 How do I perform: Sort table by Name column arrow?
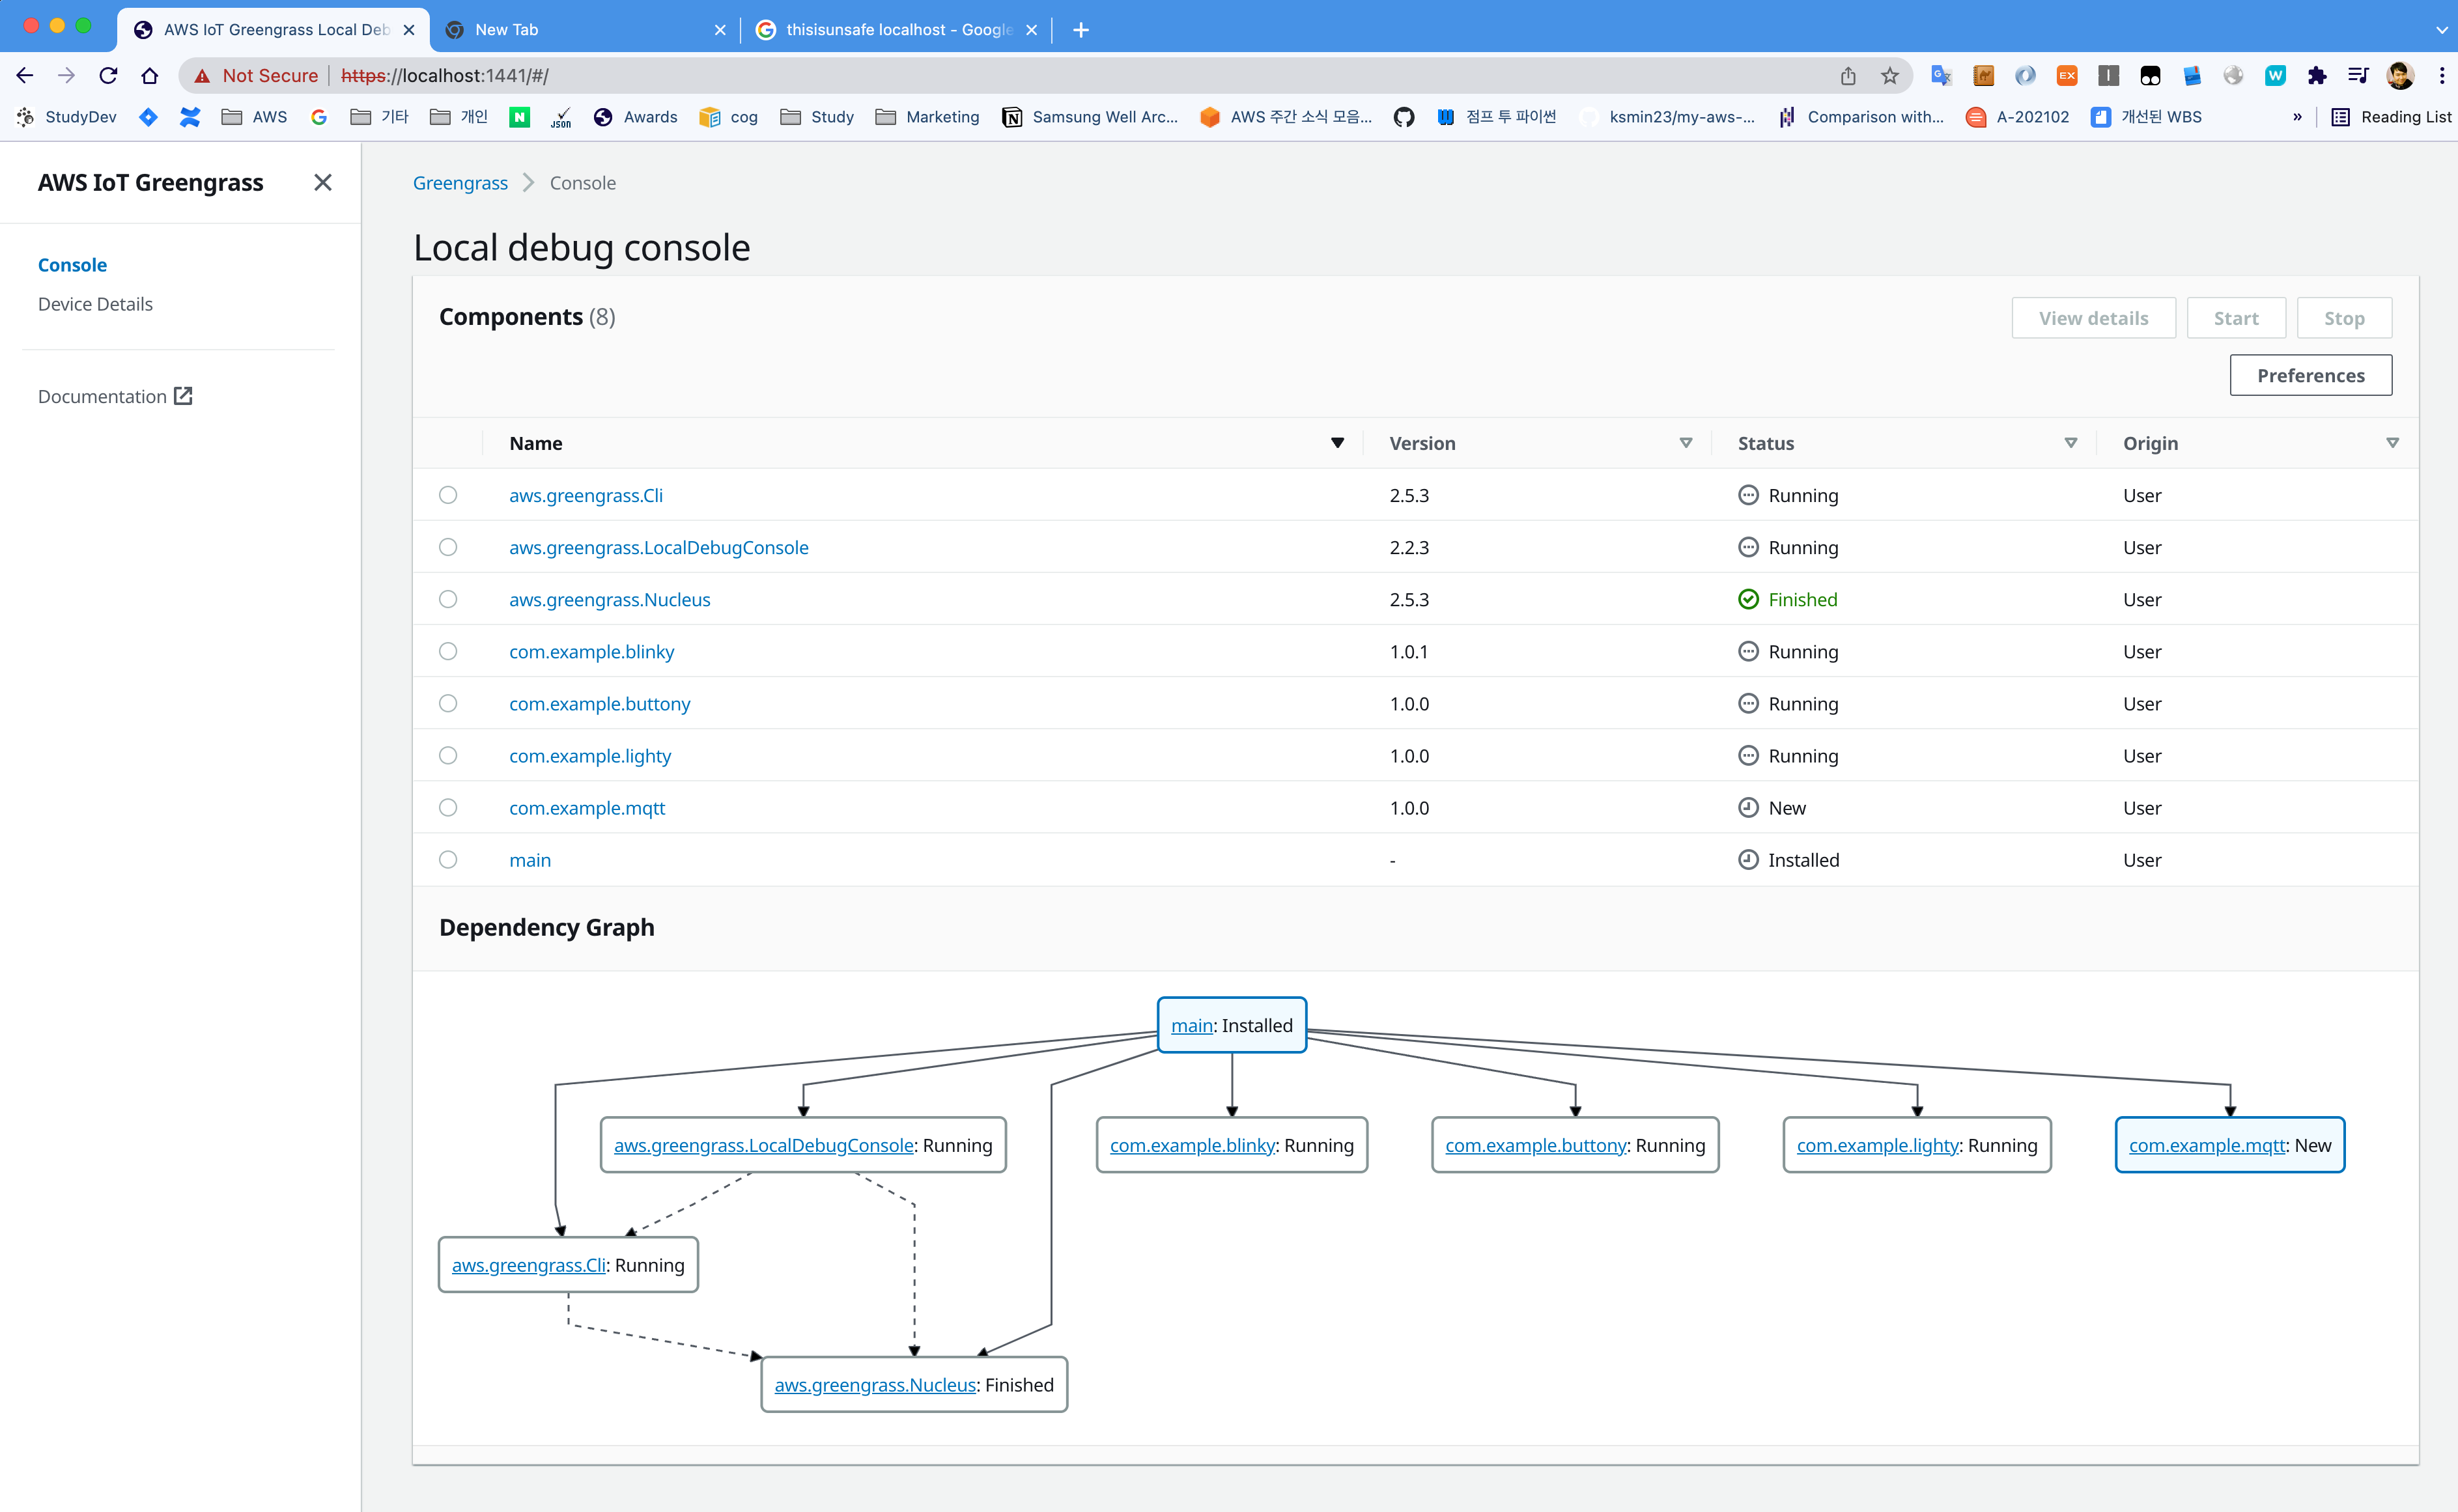click(x=1337, y=443)
